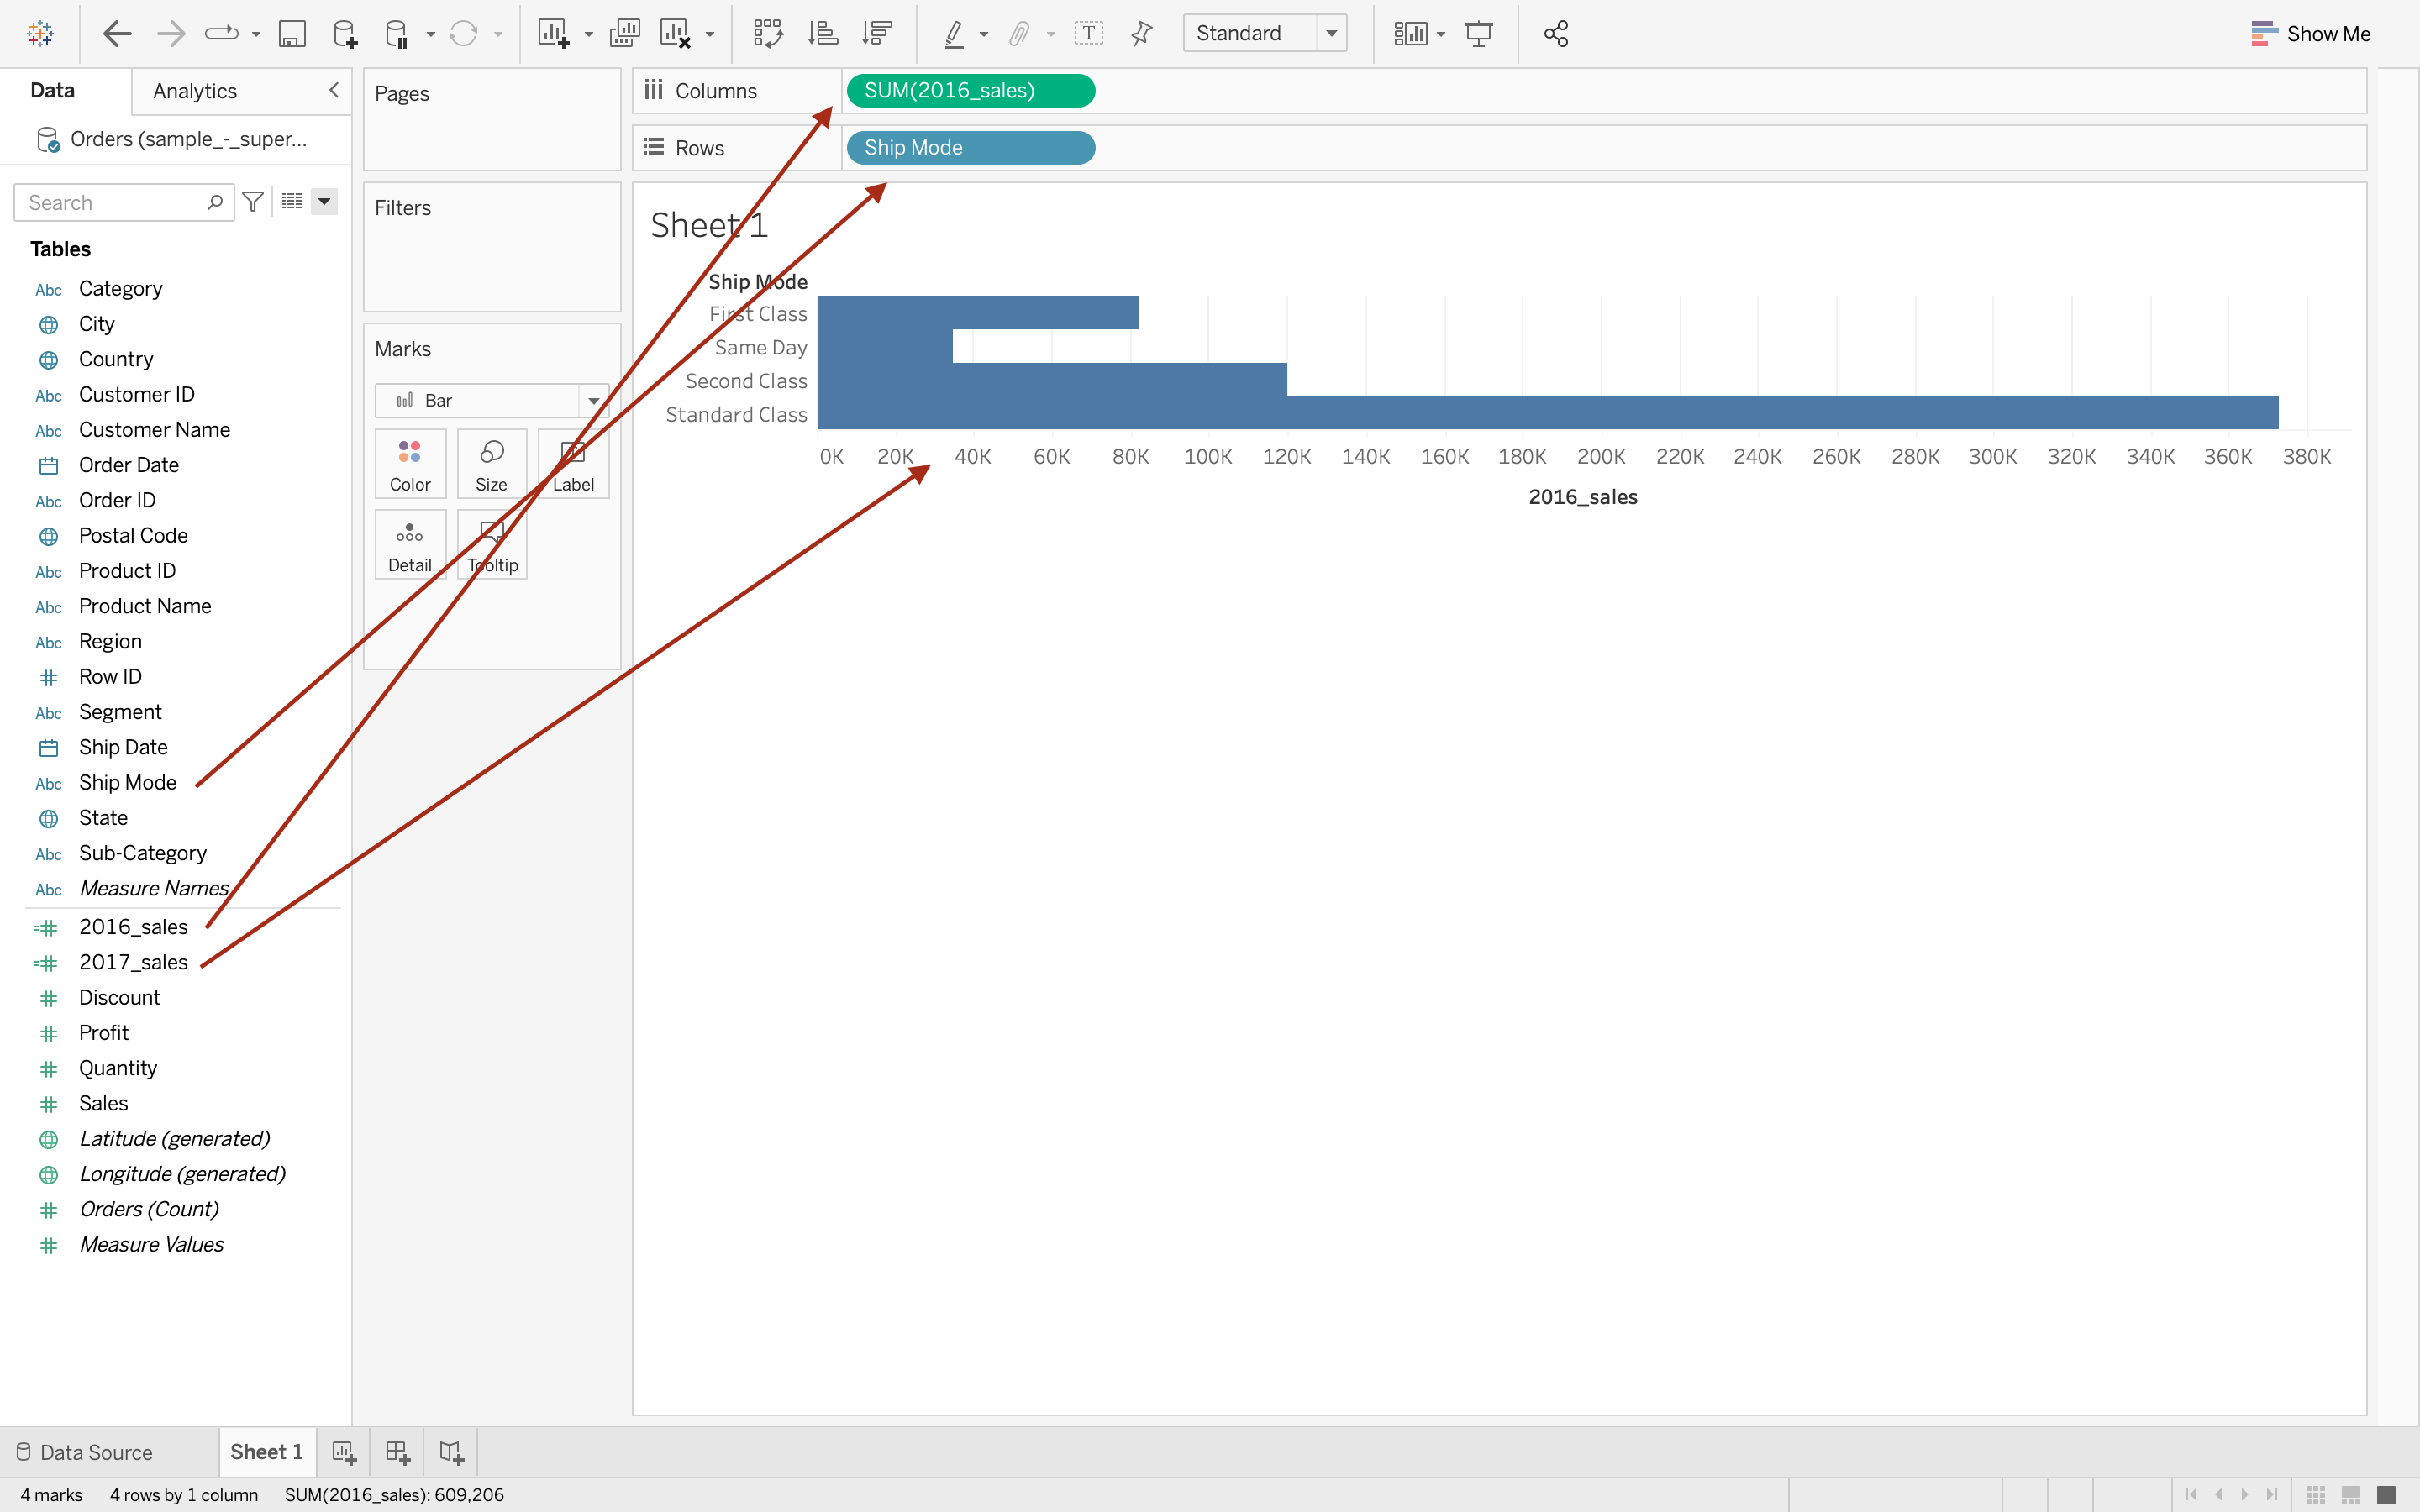Click the Undo back arrow
Screen dimensions: 2420x1512
[x=117, y=34]
